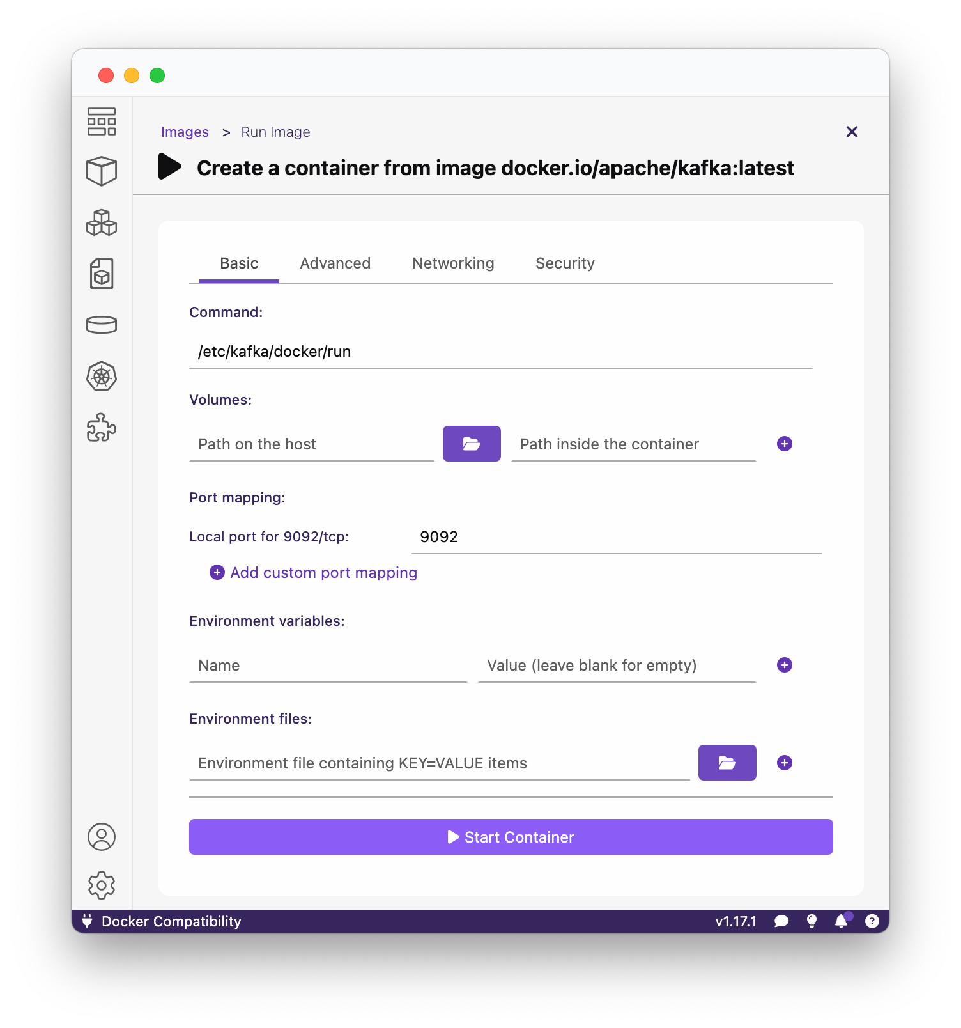Switch to the Security tab
The height and width of the screenshot is (1028, 961).
[565, 263]
